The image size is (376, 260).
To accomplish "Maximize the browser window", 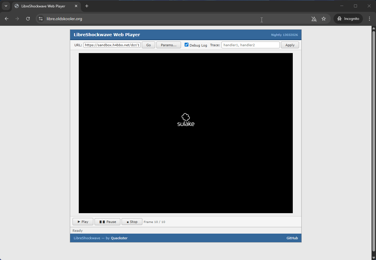I will (x=355, y=6).
